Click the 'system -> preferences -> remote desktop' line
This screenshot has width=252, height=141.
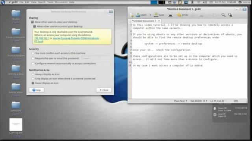173,43
